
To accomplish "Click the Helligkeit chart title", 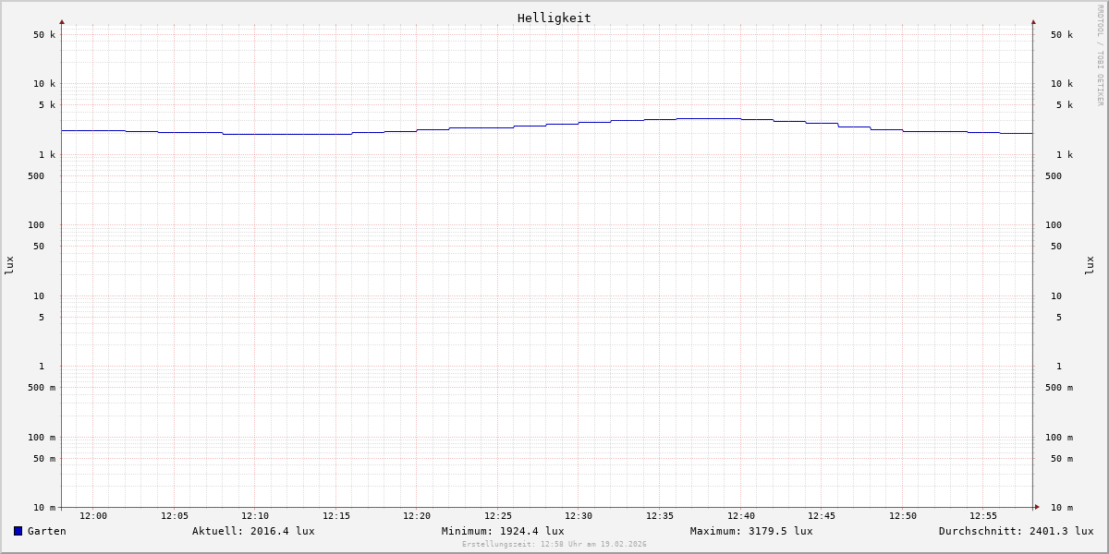I will click(554, 18).
